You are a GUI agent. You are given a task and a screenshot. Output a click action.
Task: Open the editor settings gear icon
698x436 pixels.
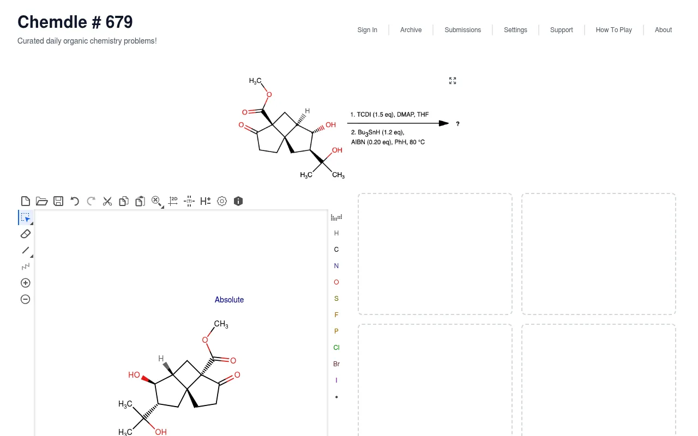coord(222,201)
